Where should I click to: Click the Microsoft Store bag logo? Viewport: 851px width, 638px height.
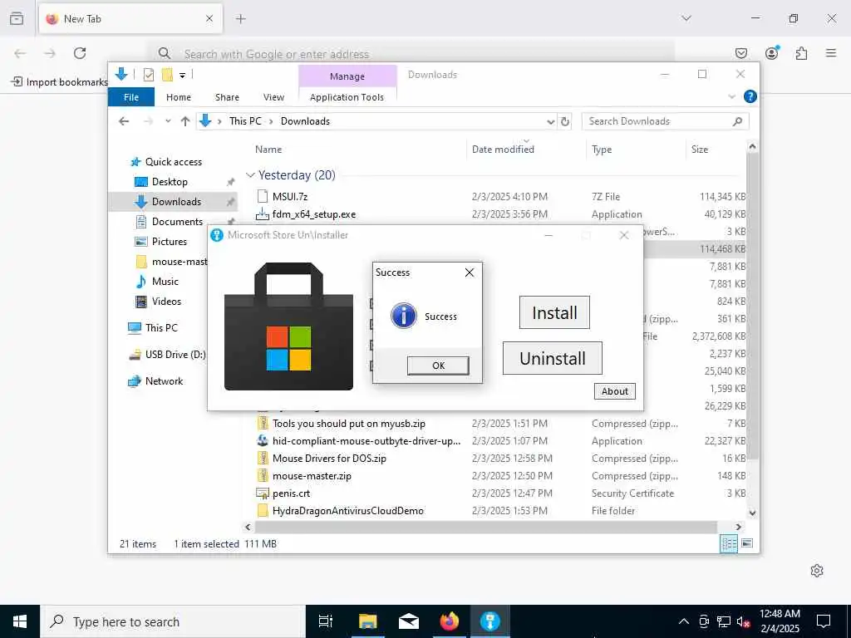point(288,326)
